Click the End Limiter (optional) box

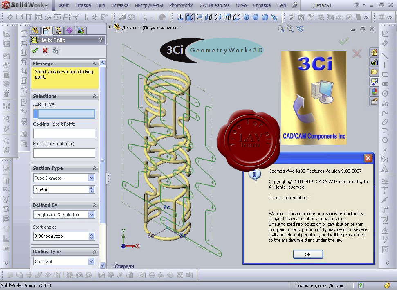coord(64,153)
